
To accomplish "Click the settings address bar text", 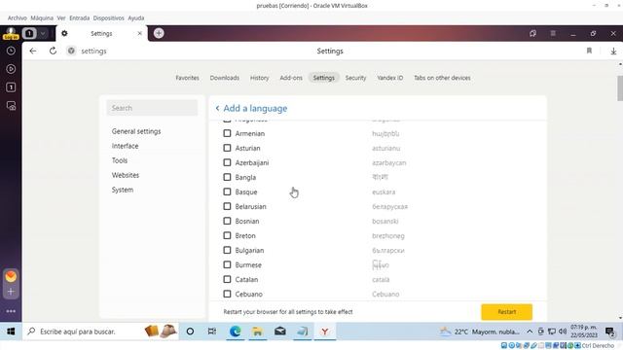I will [93, 52].
